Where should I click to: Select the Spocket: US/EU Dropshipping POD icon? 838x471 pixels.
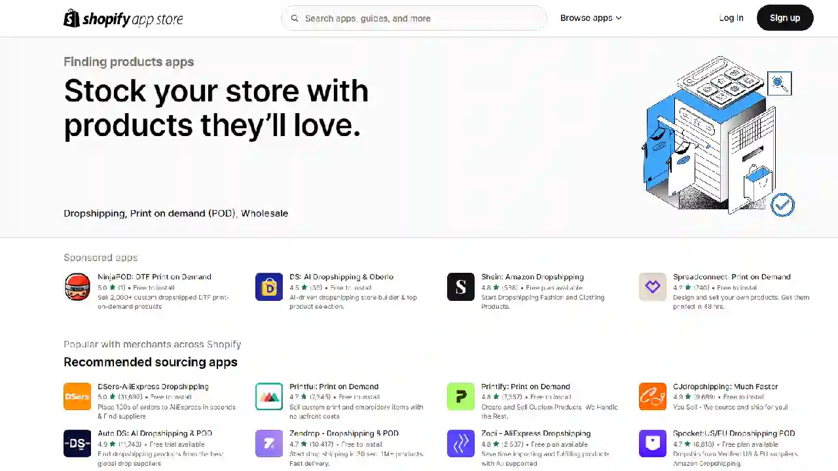click(x=652, y=444)
